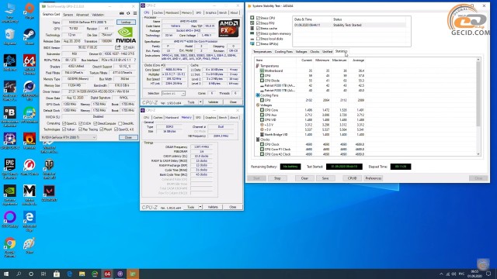The height and width of the screenshot is (279, 497).
Task: Click the GPU-Z refresh icon
Action: coord(128,13)
